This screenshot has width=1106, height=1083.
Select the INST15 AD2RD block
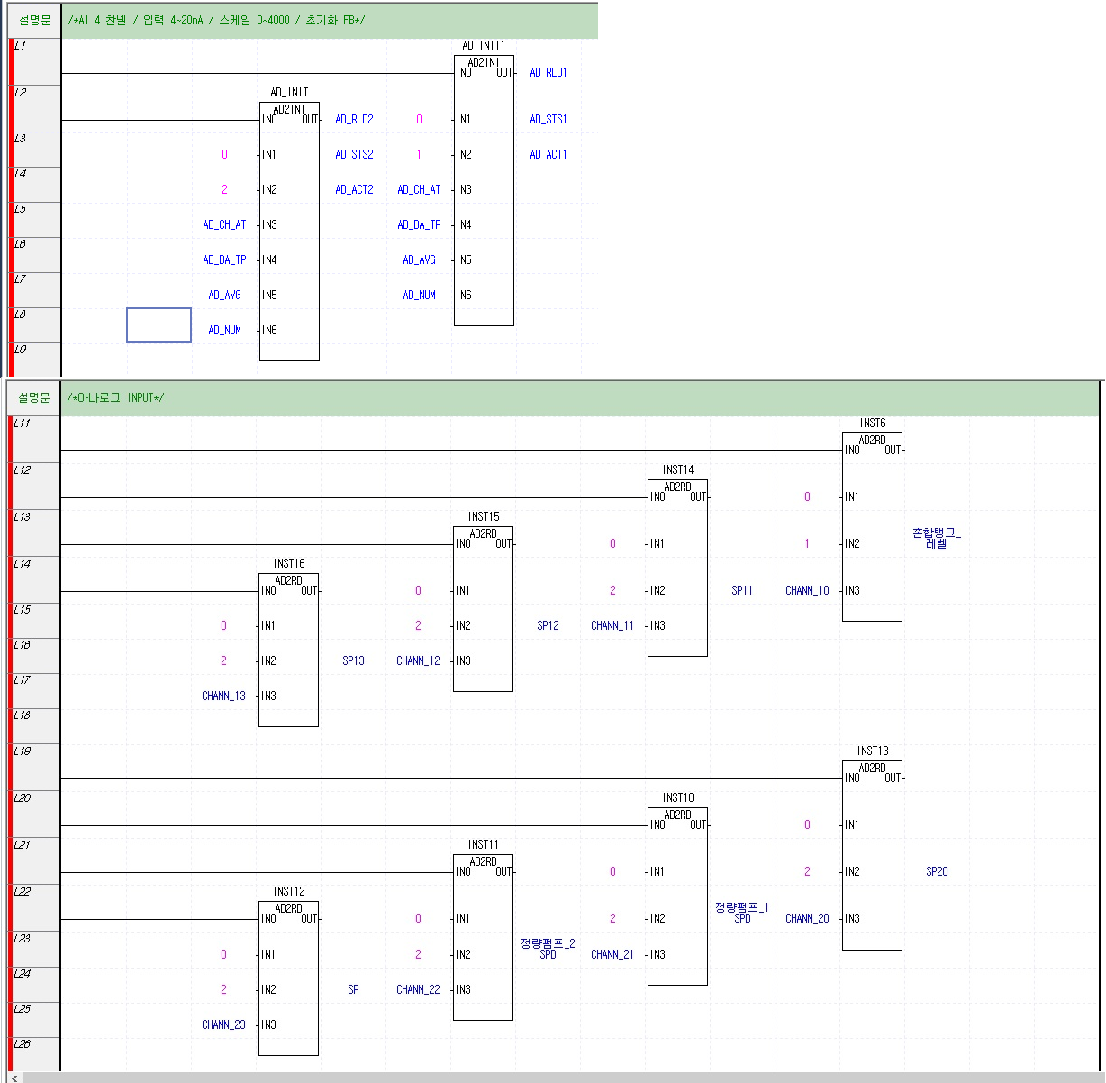(483, 608)
